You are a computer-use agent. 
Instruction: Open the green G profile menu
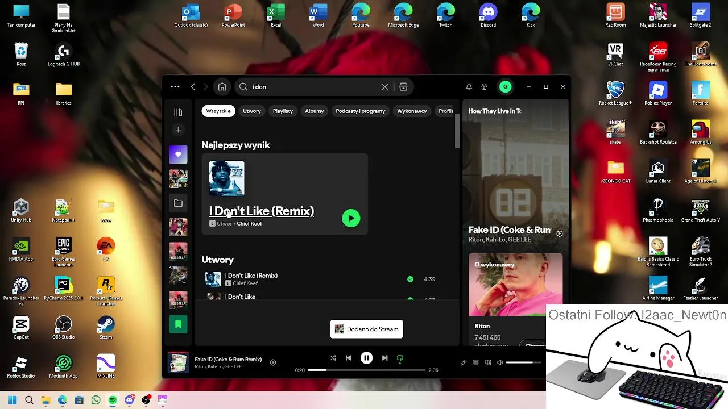(x=505, y=87)
